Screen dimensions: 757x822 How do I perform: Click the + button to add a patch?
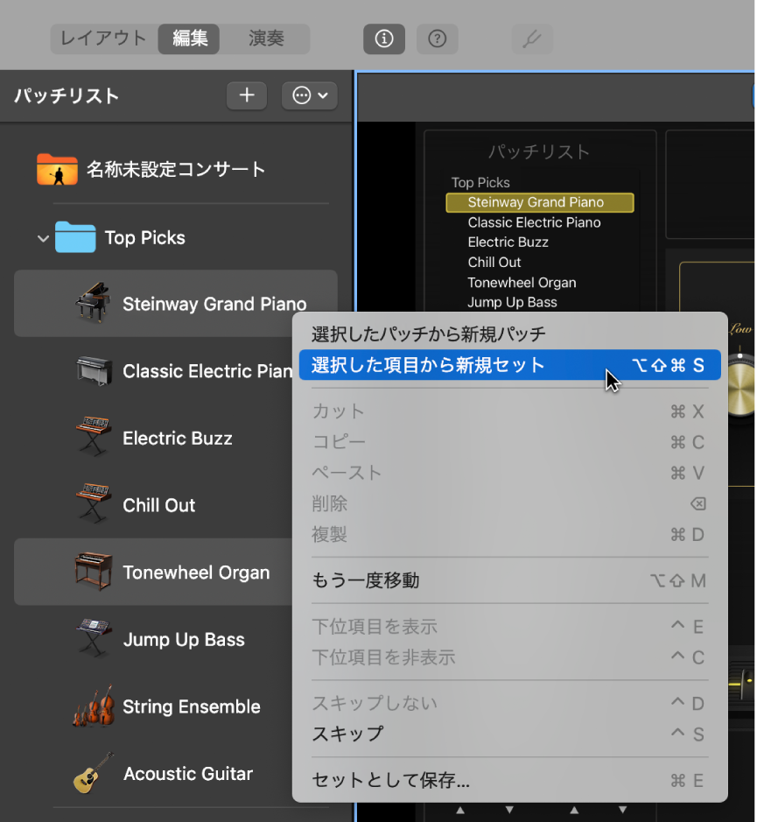246,96
